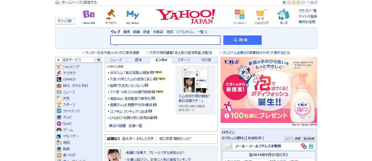Open the ヘルプ link

(312, 2)
